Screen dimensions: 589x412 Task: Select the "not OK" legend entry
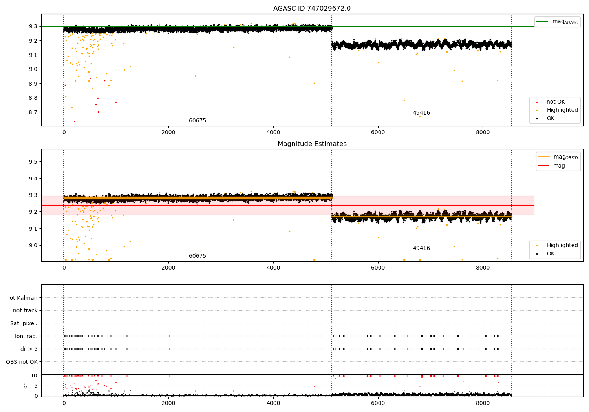556,102
